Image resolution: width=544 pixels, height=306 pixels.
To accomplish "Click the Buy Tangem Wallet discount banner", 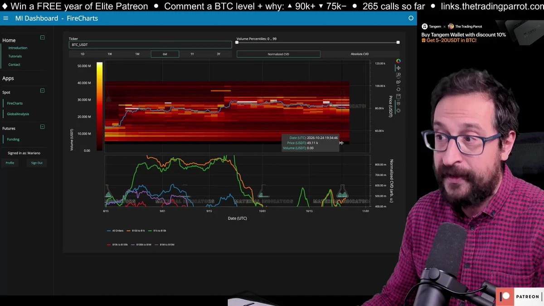I will pos(463,38).
